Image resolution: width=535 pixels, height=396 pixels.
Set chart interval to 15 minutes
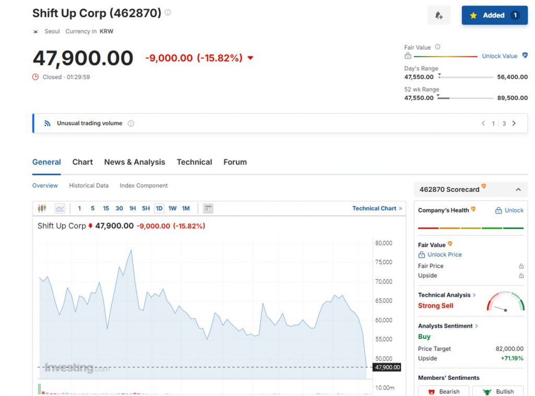pyautogui.click(x=106, y=208)
